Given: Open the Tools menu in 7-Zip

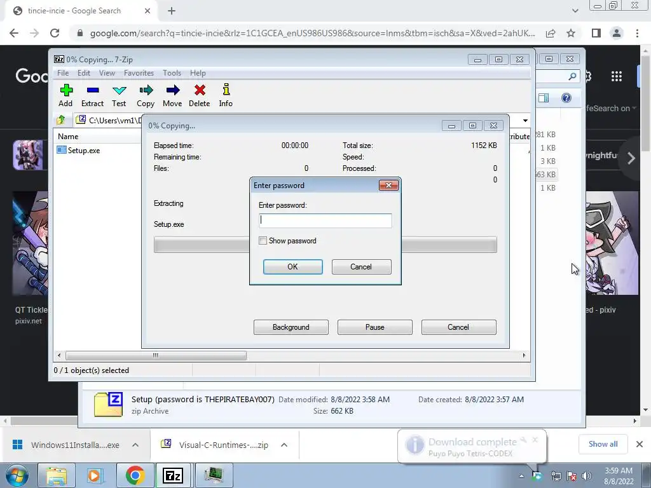Looking at the screenshot, I should click(172, 73).
